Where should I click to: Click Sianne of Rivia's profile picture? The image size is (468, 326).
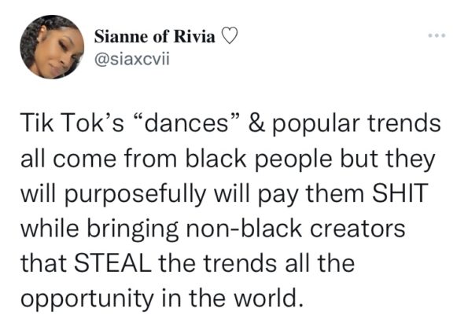pyautogui.click(x=52, y=47)
